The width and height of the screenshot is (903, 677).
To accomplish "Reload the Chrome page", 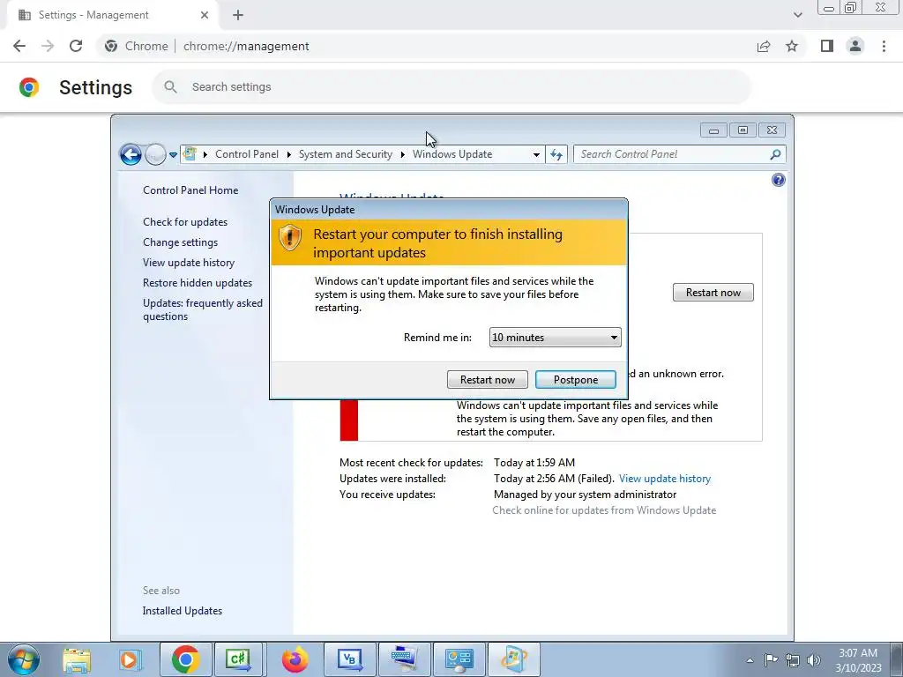I will pyautogui.click(x=76, y=46).
